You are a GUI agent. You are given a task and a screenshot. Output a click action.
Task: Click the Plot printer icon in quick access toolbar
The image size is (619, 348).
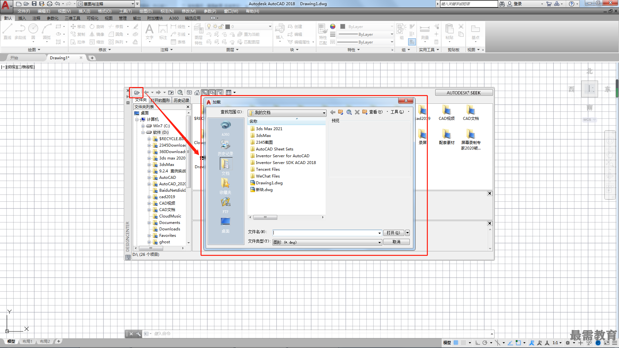[x=49, y=4]
